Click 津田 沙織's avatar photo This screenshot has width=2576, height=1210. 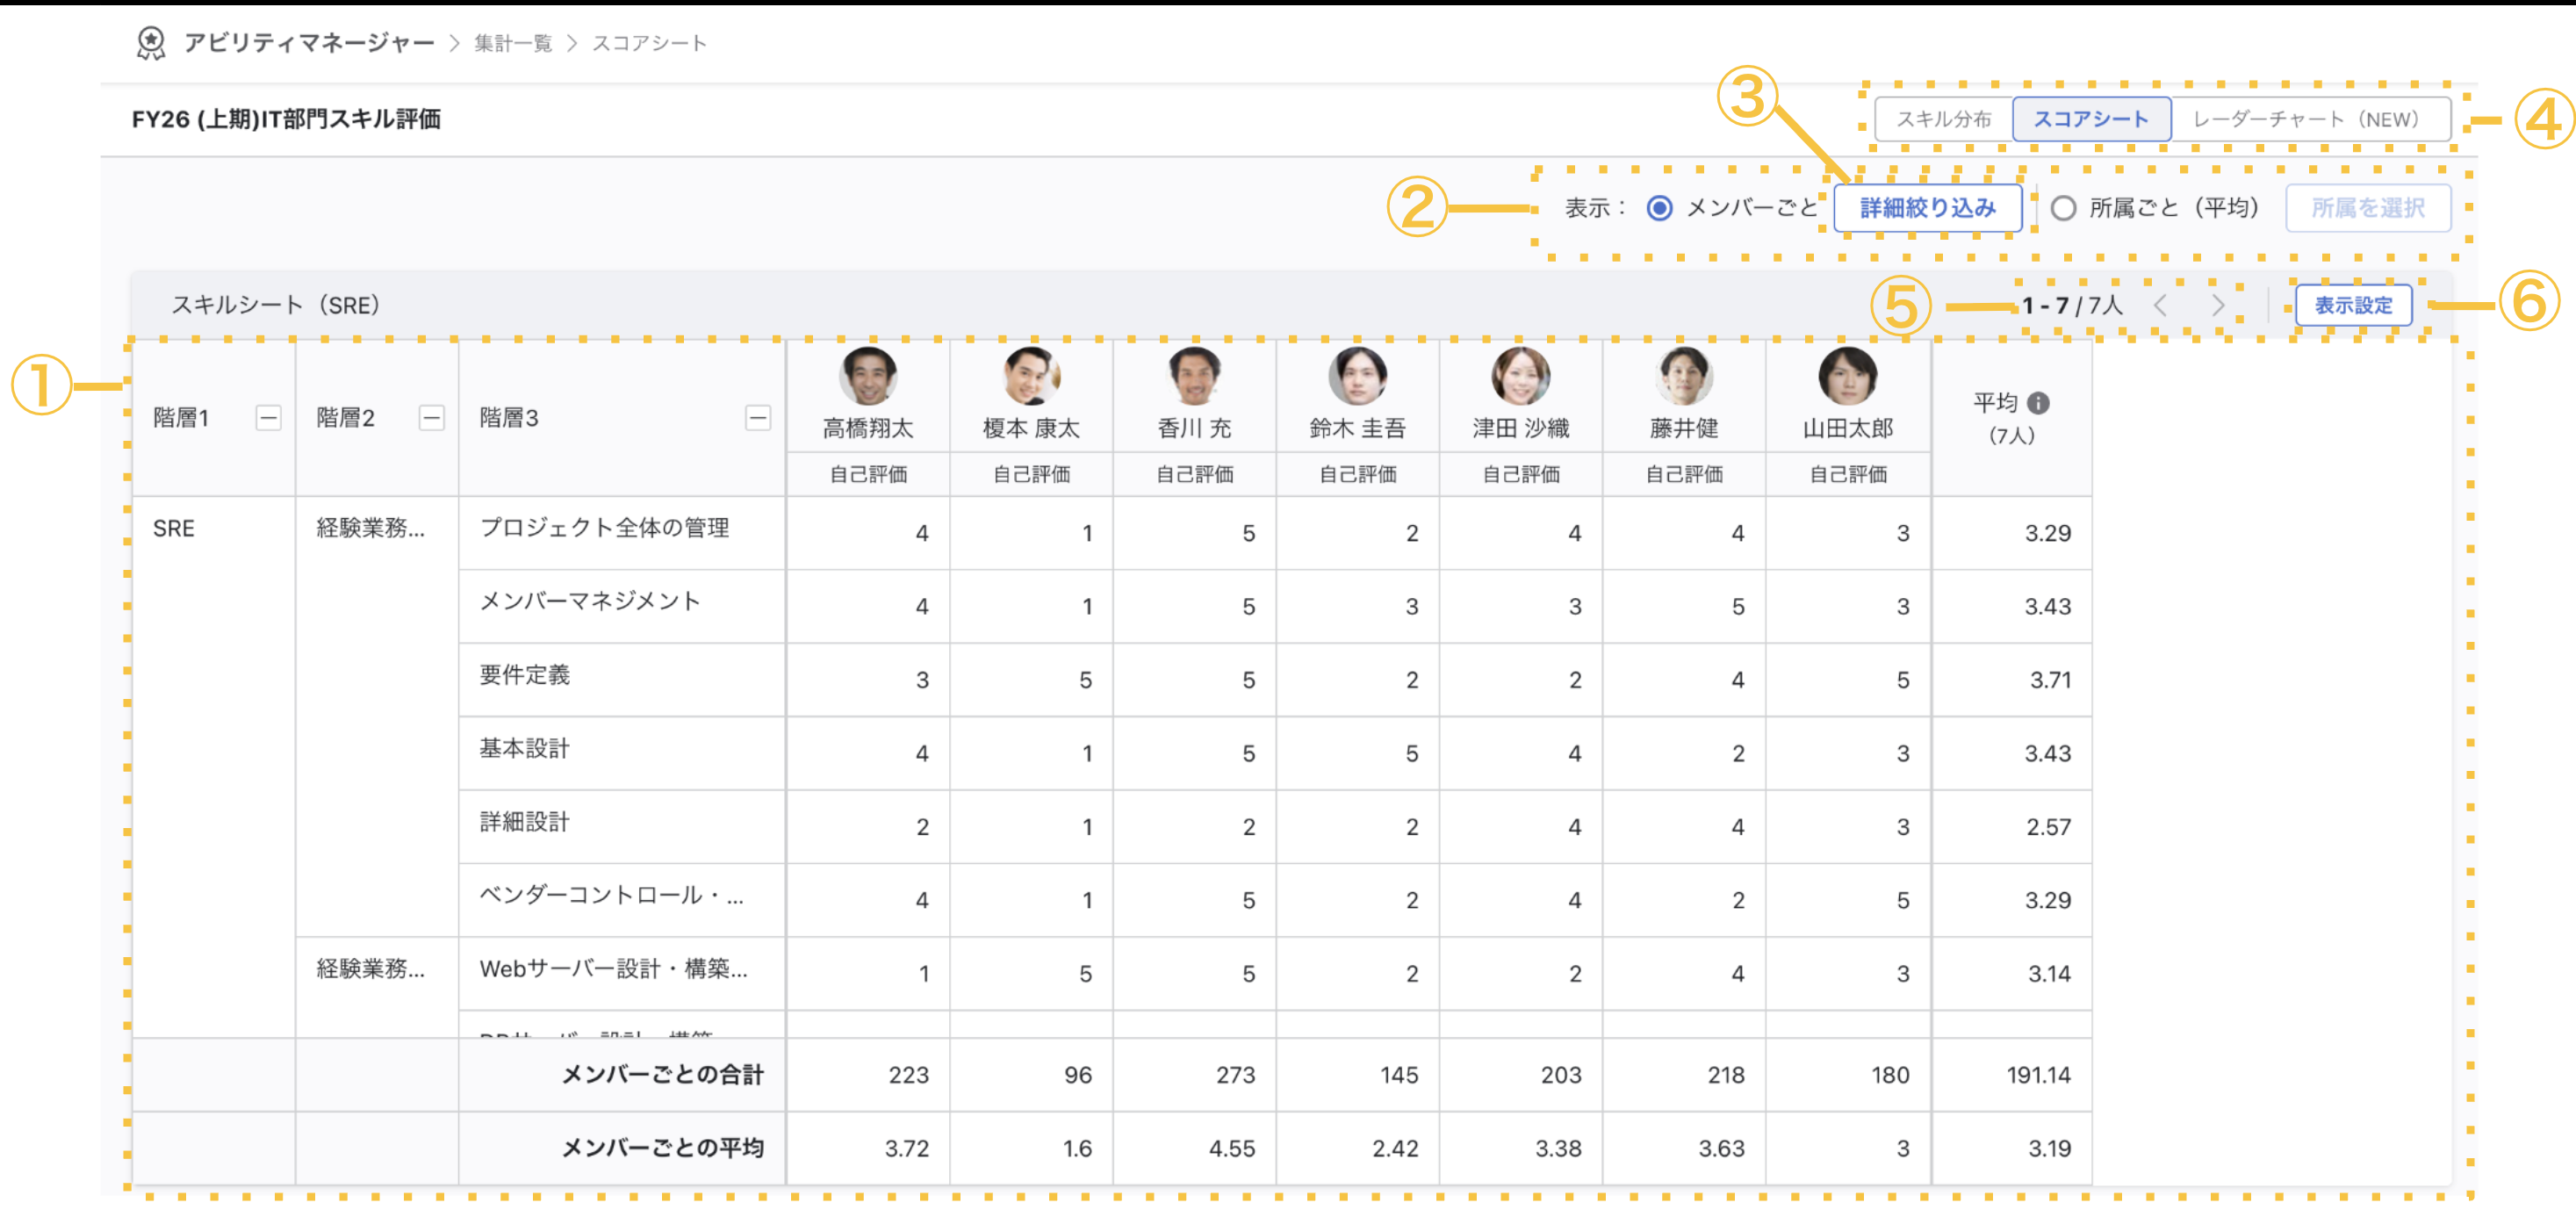click(1520, 376)
